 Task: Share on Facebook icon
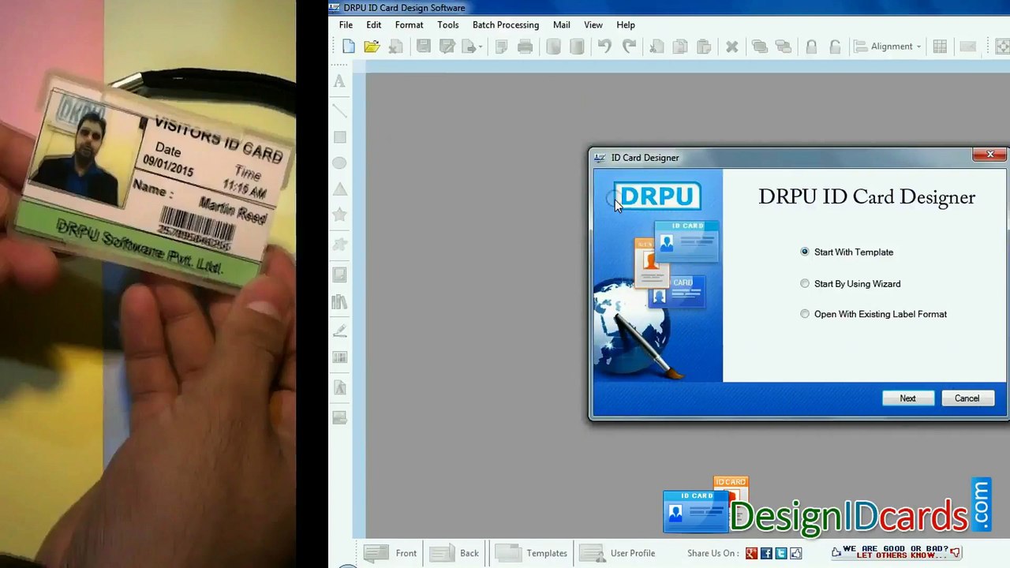coord(766,554)
